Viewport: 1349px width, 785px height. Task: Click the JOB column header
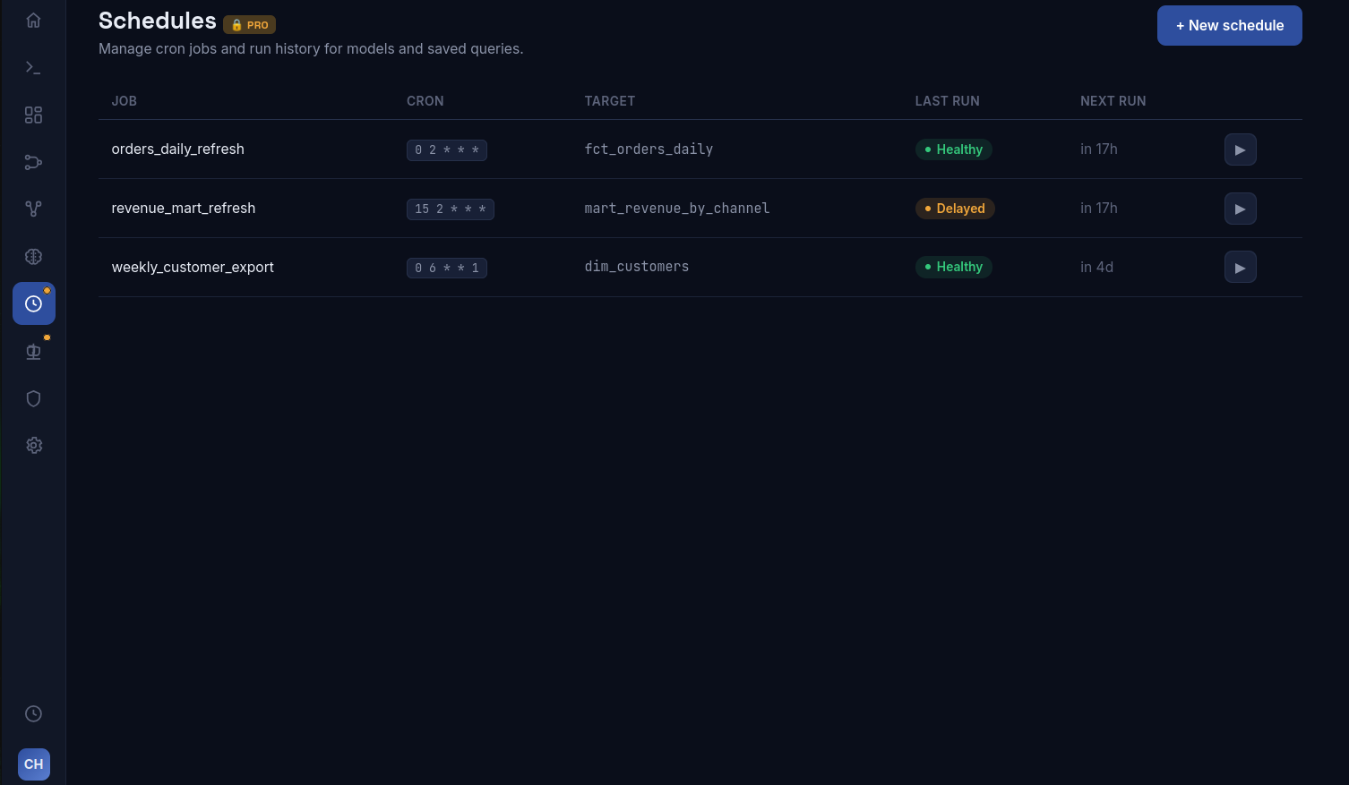[125, 101]
